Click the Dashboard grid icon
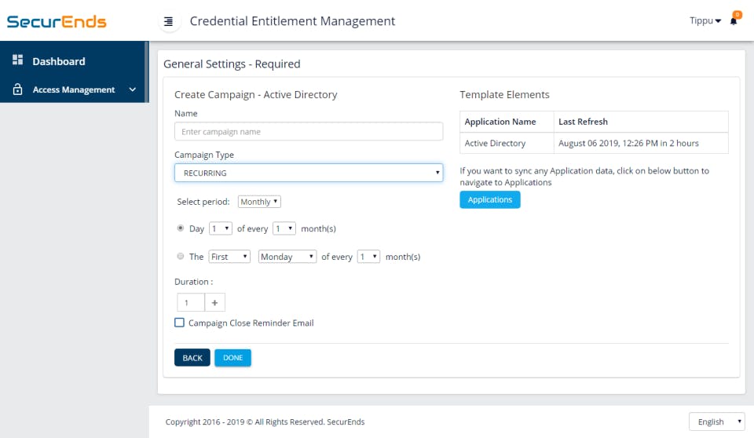The width and height of the screenshot is (754, 438). (18, 60)
